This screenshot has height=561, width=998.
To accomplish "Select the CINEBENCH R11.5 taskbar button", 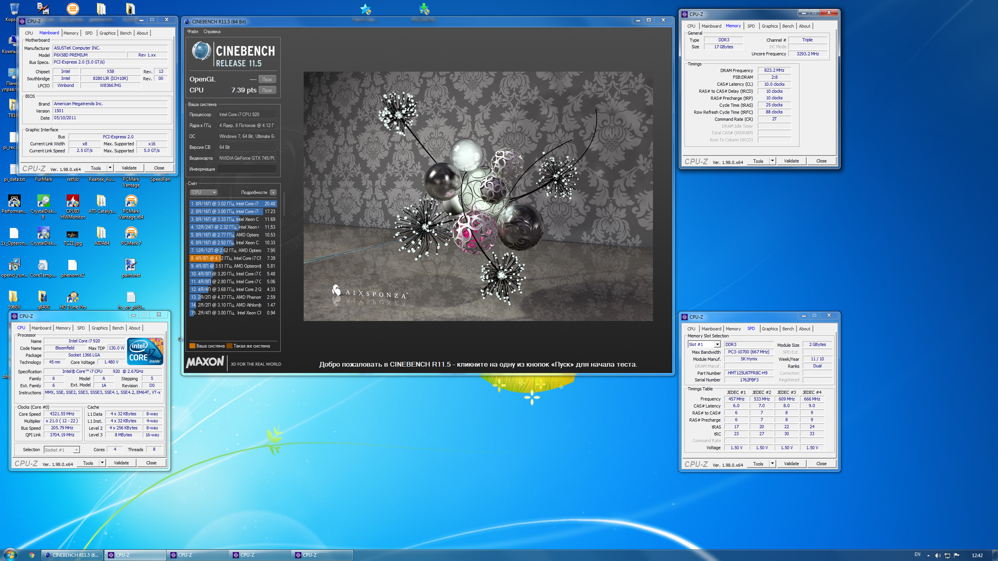I will coord(73,555).
